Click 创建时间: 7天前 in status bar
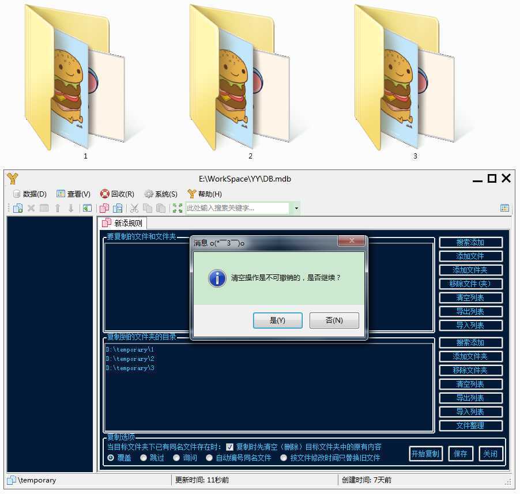 click(x=367, y=480)
